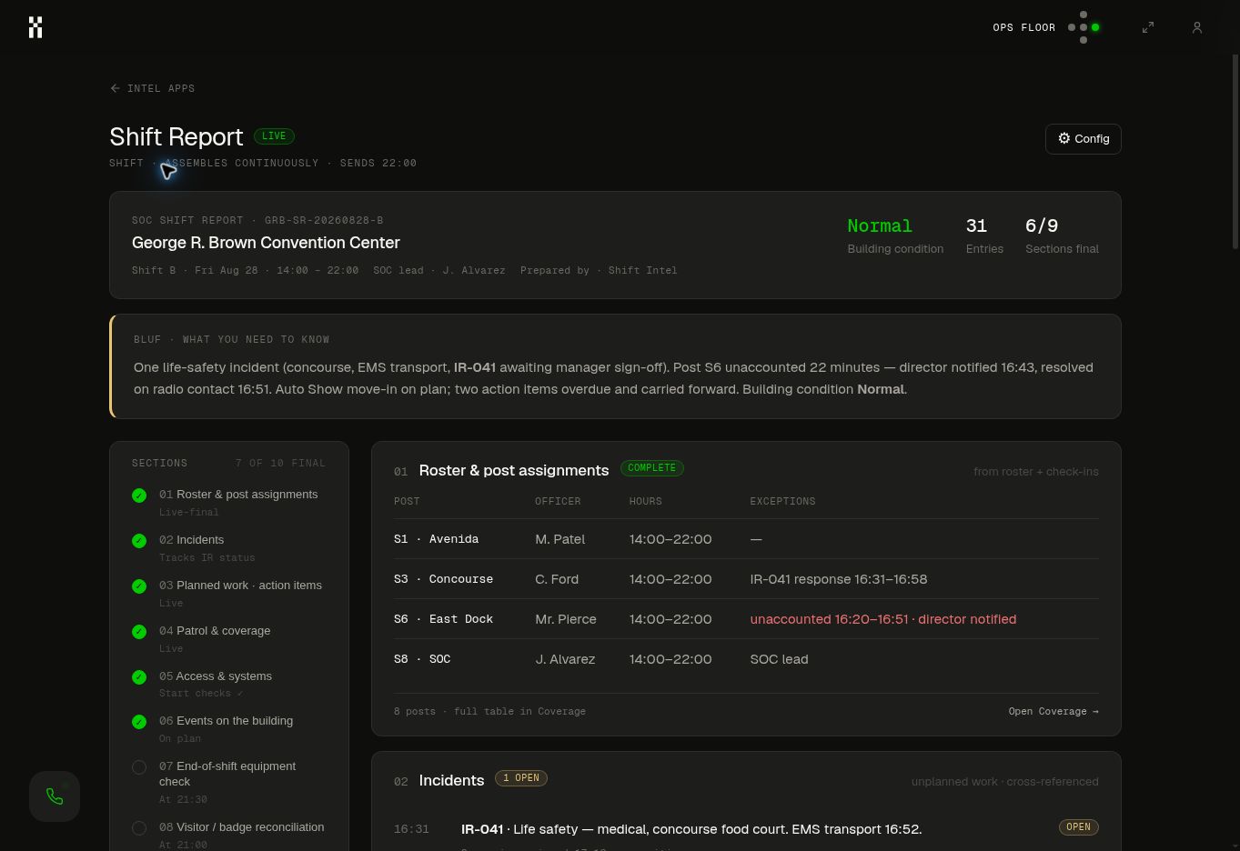This screenshot has height=851, width=1240.
Task: Toggle fullscreen with the expand arrows icon
Action: coord(1148,27)
